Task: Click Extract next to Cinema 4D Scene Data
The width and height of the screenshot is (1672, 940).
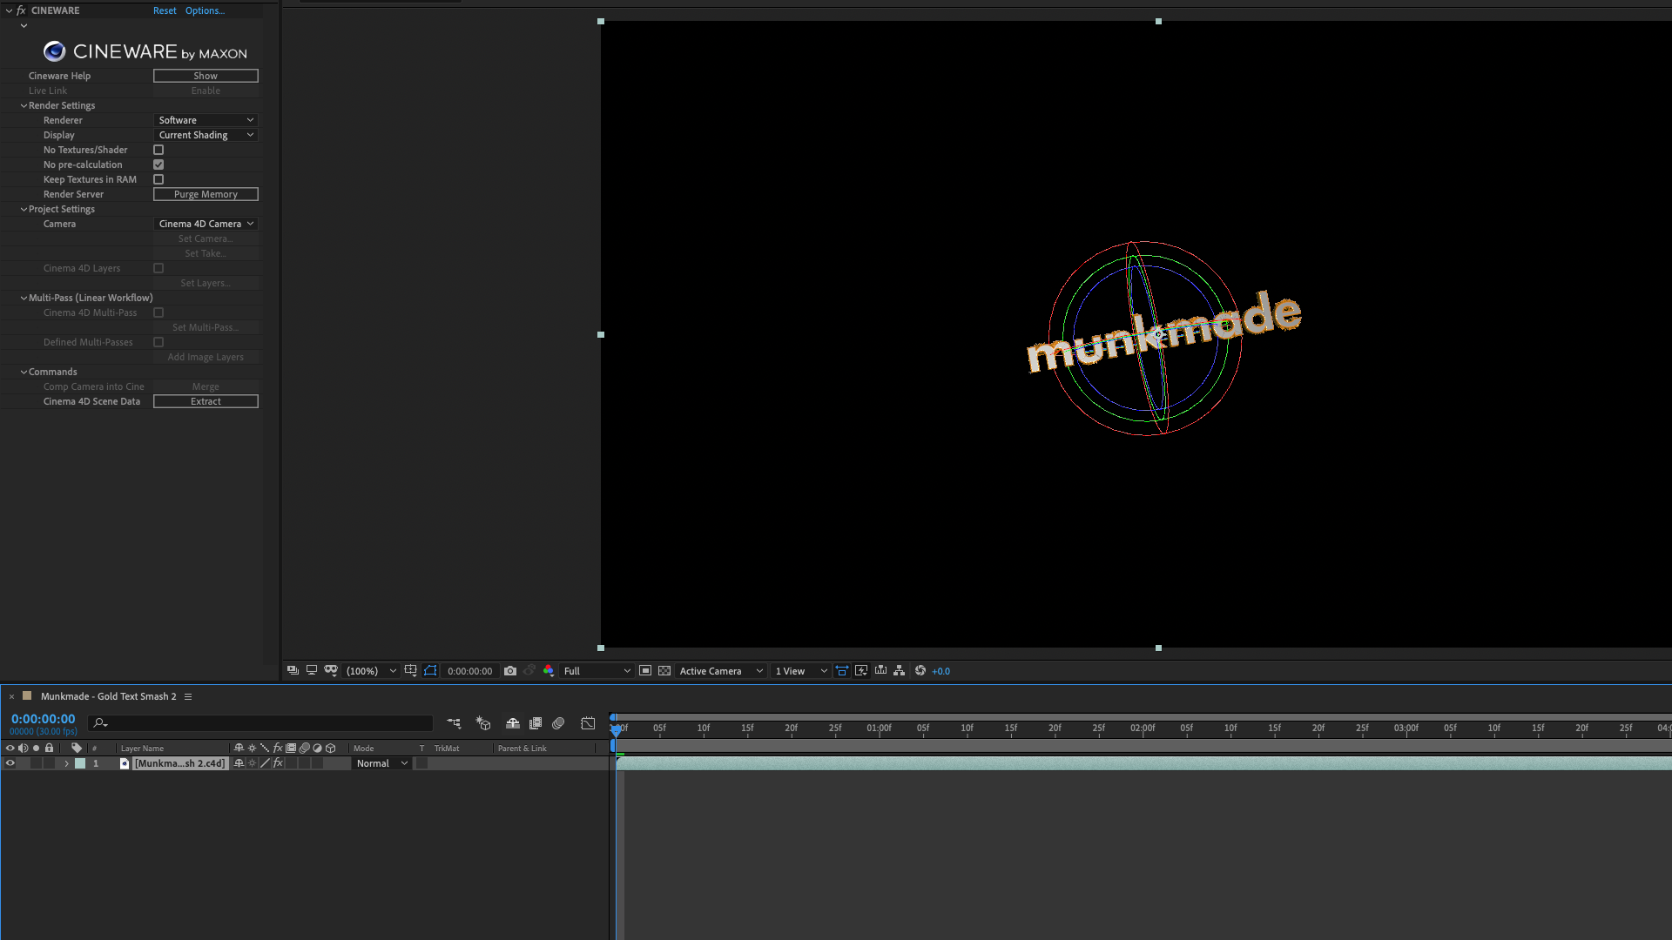Action: [x=205, y=401]
